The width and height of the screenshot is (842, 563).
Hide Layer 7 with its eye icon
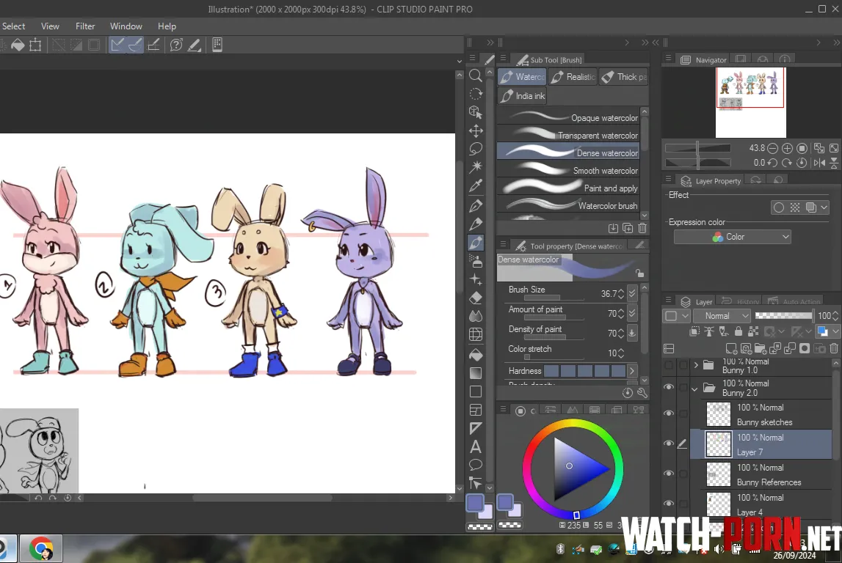(x=669, y=444)
